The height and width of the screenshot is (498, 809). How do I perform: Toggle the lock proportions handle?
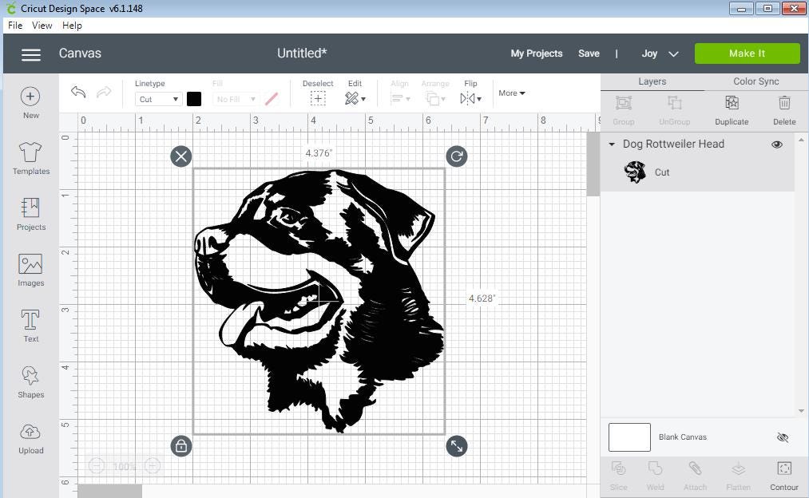coord(181,446)
